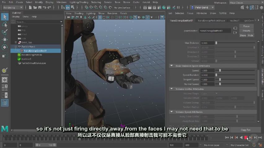Click the go to input connection icon

(x=235, y=28)
